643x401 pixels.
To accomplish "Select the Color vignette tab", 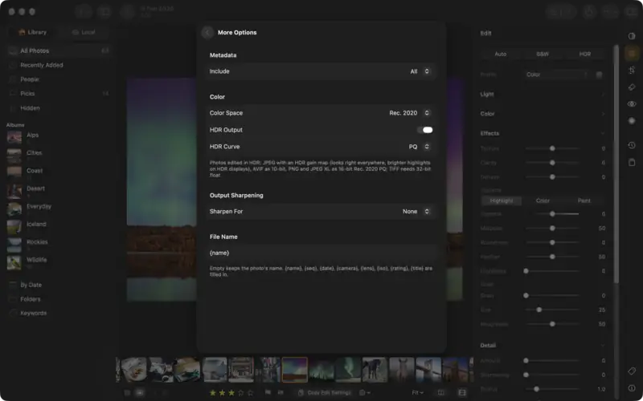I will coord(543,200).
